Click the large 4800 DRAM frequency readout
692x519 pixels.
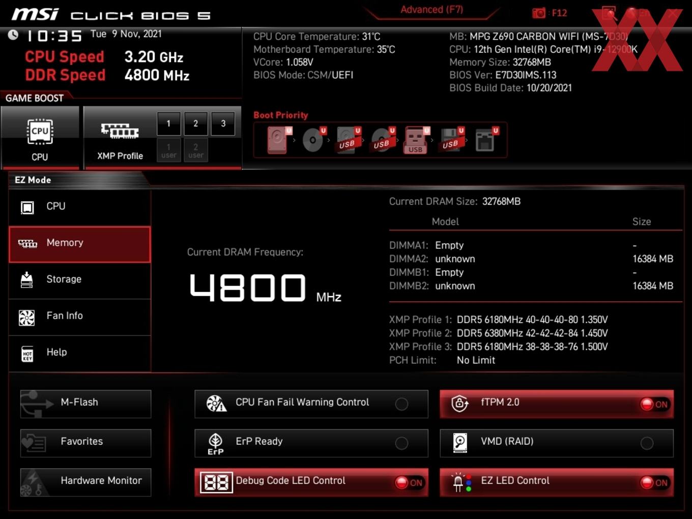pos(247,287)
